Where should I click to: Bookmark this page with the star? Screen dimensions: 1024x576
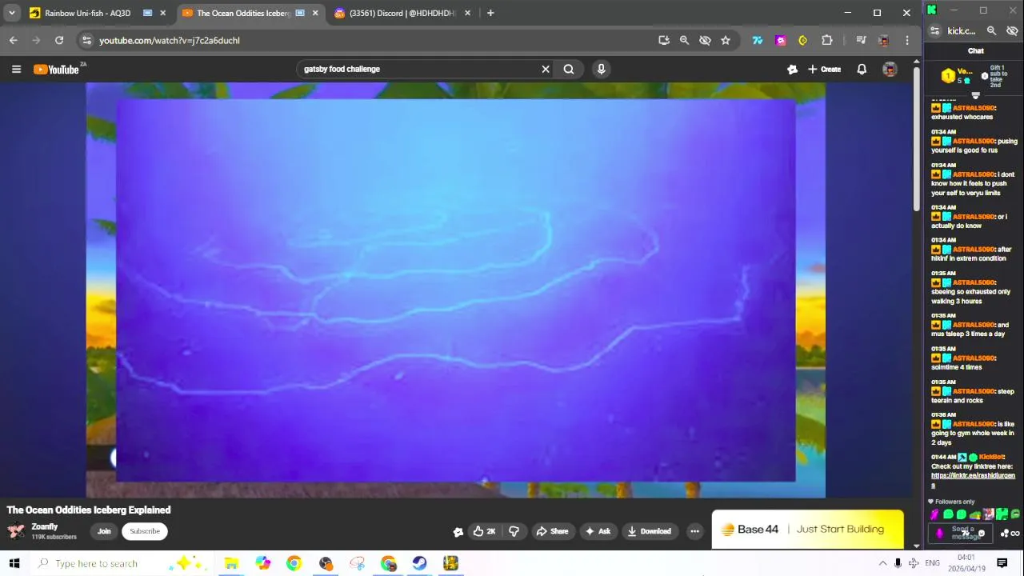tap(726, 40)
